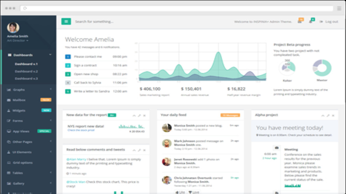The height and width of the screenshot is (194, 346).
Task: Select Dashboard v.3 in sidebar
Action: 26,78
